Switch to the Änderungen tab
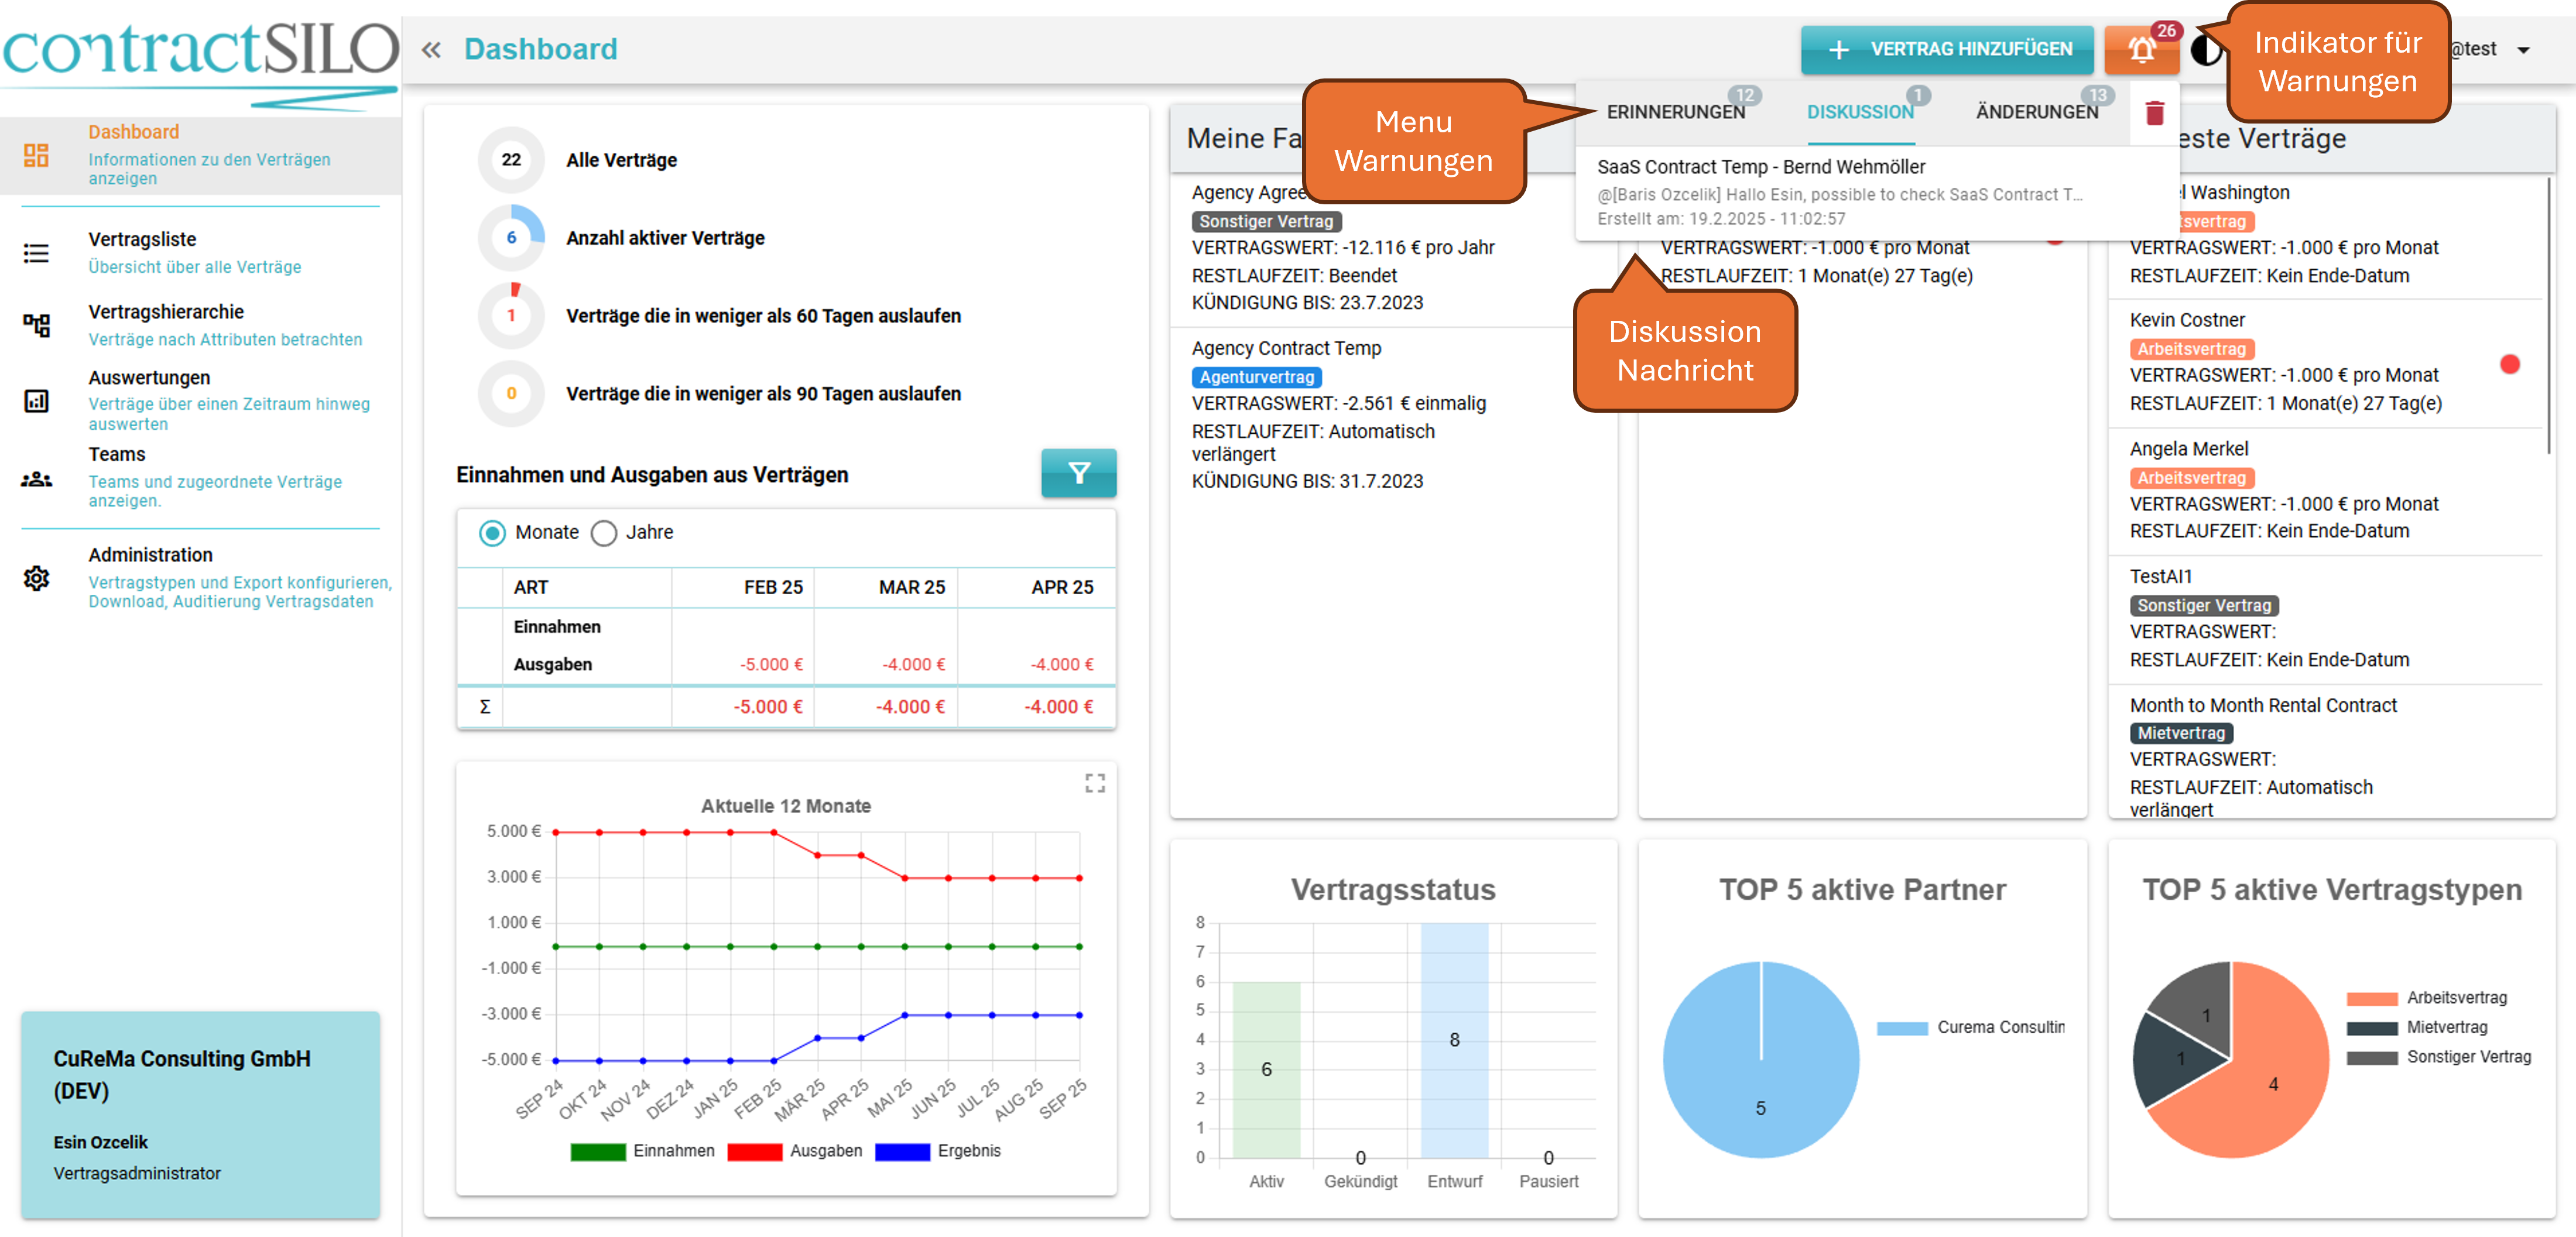 tap(2036, 112)
